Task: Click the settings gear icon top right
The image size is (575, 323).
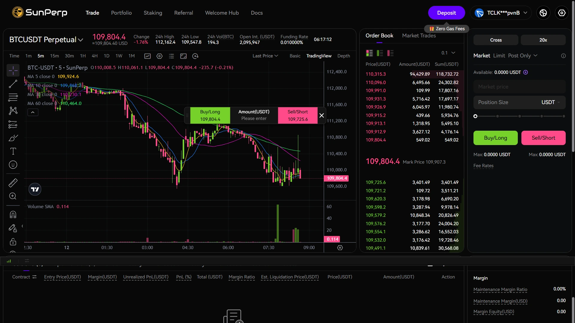Action: point(562,13)
